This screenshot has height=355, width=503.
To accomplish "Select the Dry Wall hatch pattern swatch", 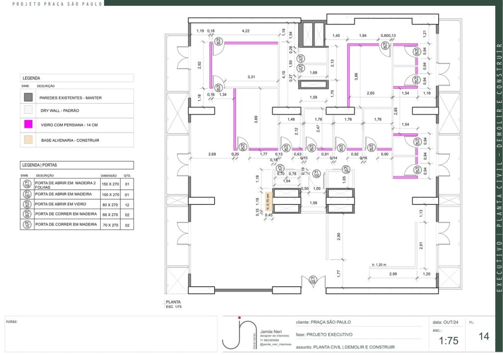I will (x=28, y=111).
